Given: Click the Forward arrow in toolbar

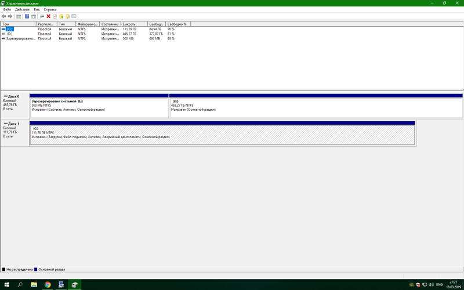Looking at the screenshot, I should click(10, 16).
